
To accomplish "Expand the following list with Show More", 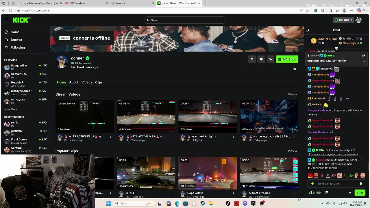I will (x=10, y=109).
